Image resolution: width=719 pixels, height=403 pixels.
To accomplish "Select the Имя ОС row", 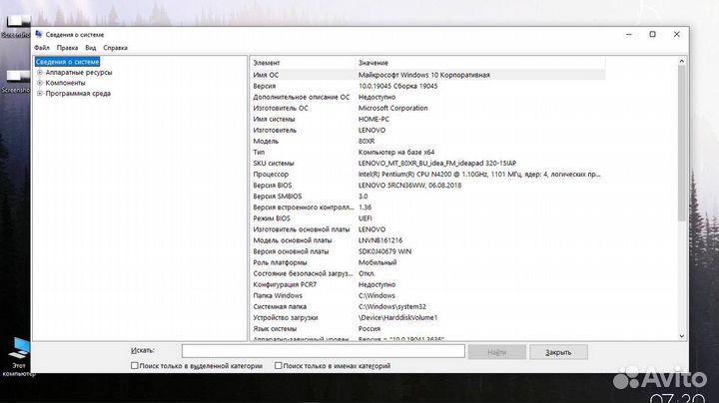I will tap(427, 75).
